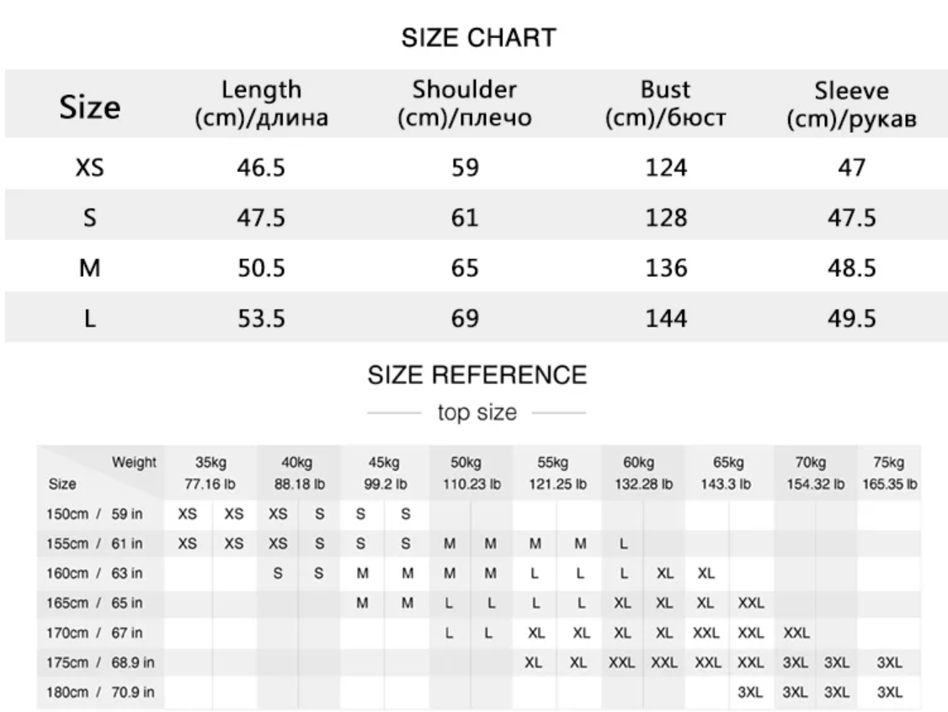
Task: Click the L row bust value 144
Action: 666,318
